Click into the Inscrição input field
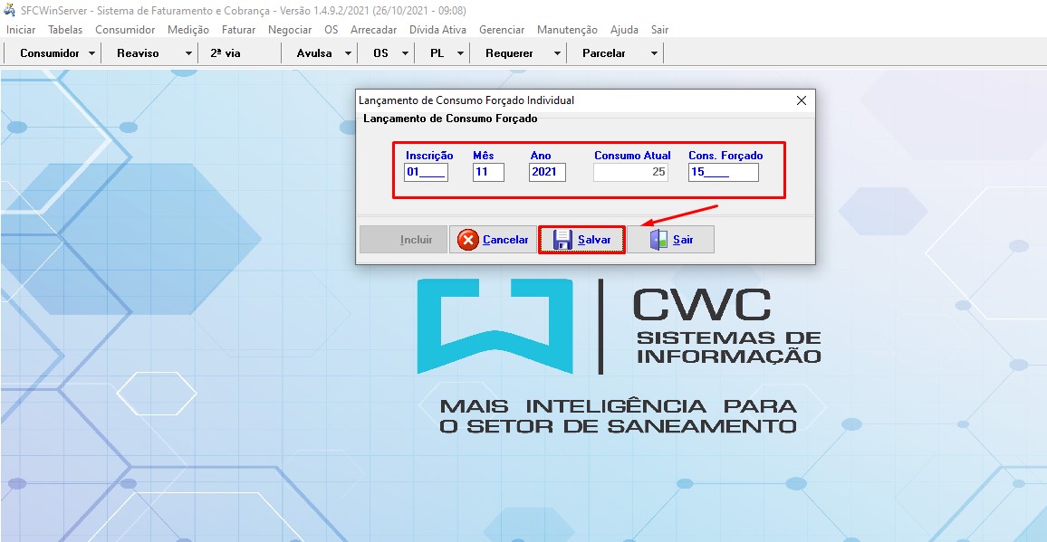Screen dimensions: 1047x542 426,172
